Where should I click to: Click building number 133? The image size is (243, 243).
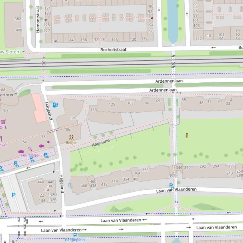coord(93,110)
